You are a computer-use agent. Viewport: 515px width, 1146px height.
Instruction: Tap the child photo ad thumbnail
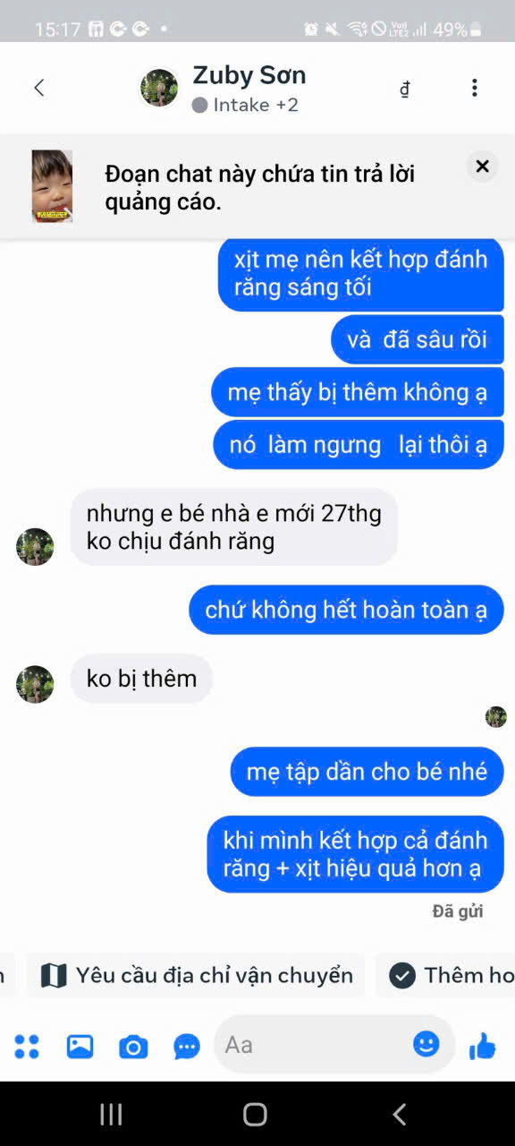(52, 186)
